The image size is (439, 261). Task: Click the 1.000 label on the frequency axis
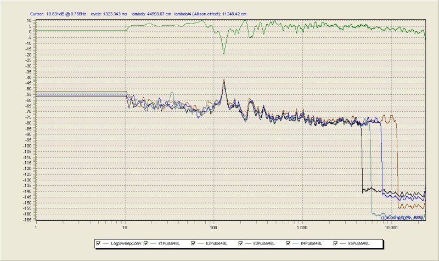[302, 228]
